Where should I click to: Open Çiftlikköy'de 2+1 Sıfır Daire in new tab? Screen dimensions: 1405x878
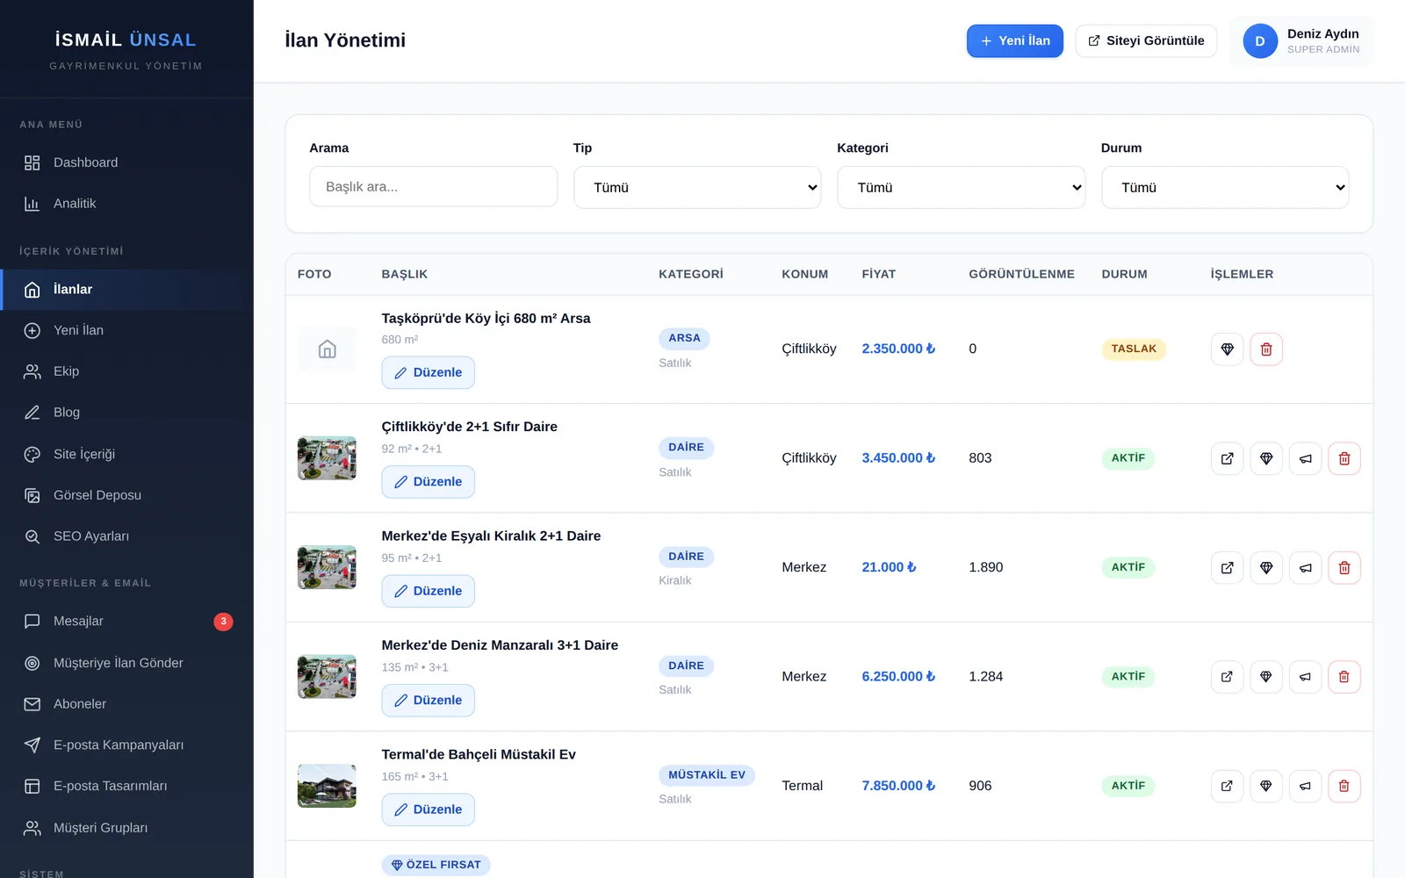tap(1227, 458)
